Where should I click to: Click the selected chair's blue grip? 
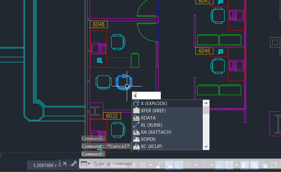click(124, 76)
